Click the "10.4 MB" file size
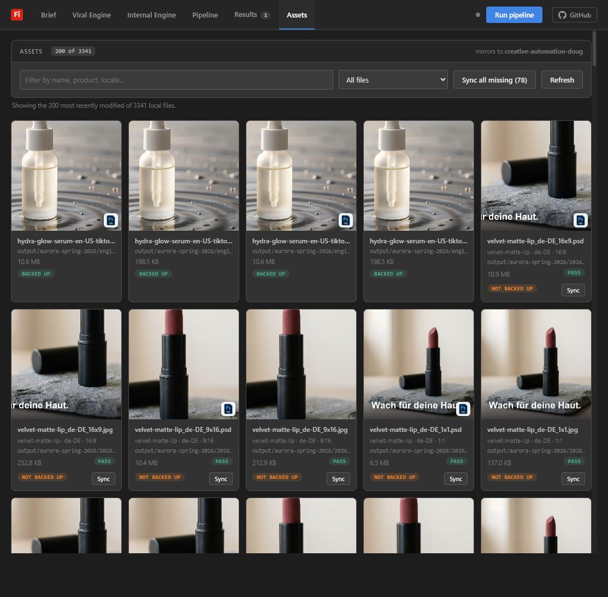Screen dimensions: 608x597 [146, 463]
